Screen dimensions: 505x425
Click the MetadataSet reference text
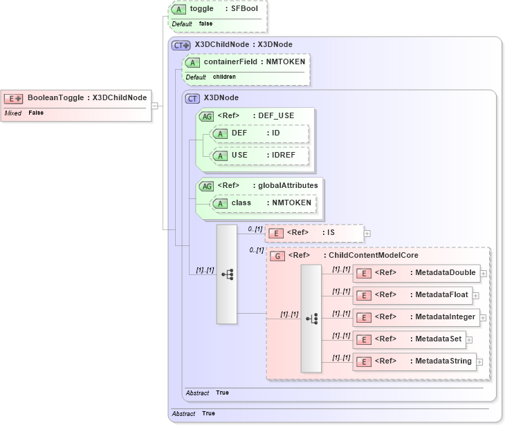(x=418, y=339)
